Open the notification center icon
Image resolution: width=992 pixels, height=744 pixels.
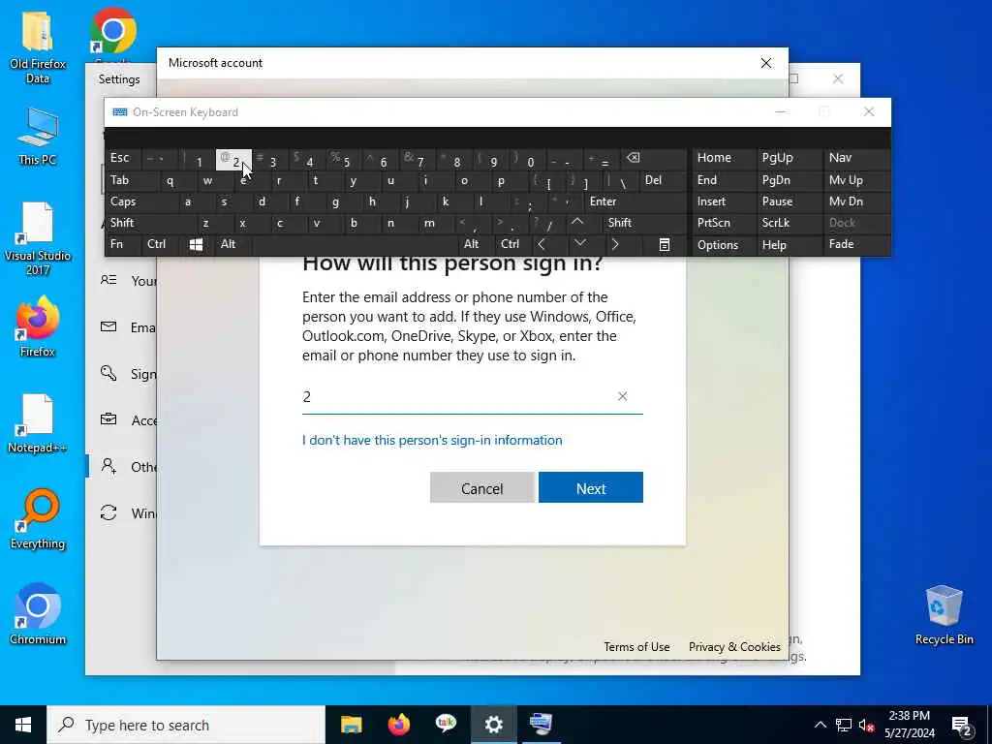click(x=962, y=725)
